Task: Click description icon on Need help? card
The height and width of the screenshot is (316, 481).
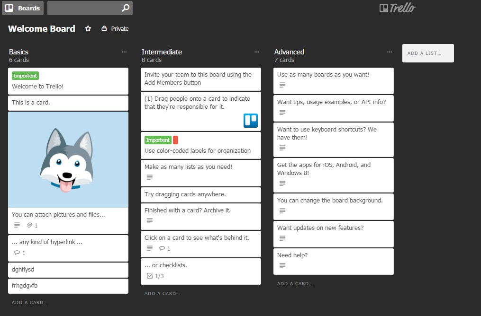Action: (x=282, y=265)
